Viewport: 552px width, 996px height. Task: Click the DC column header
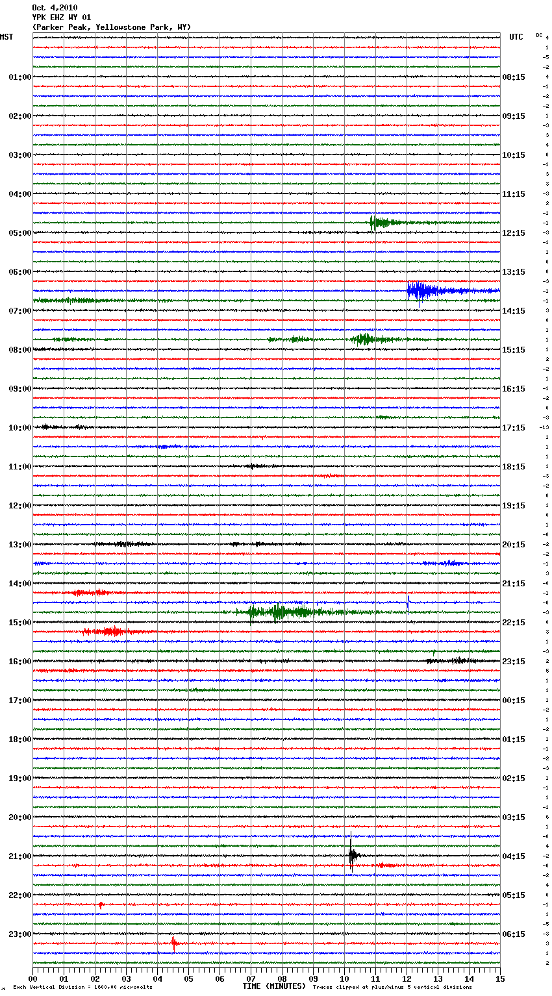click(x=539, y=35)
